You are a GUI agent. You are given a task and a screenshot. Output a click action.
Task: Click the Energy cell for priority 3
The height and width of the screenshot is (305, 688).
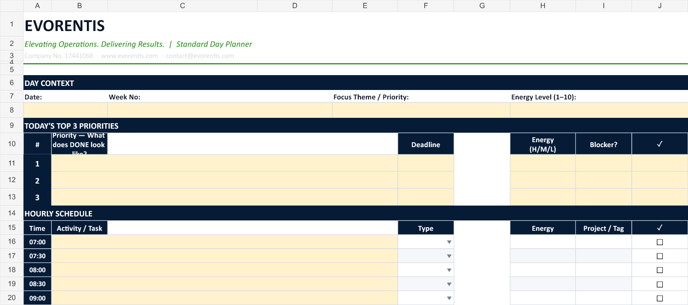[543, 197]
